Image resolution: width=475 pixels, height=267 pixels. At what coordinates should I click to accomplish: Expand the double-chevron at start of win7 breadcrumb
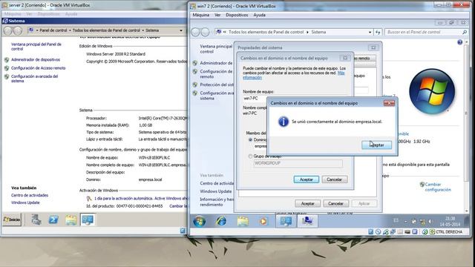[224, 32]
